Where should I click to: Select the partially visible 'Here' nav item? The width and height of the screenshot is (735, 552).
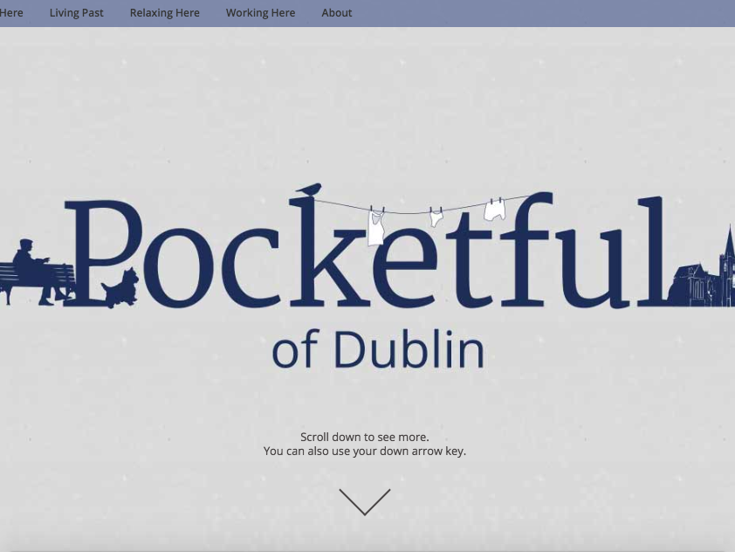tap(11, 12)
